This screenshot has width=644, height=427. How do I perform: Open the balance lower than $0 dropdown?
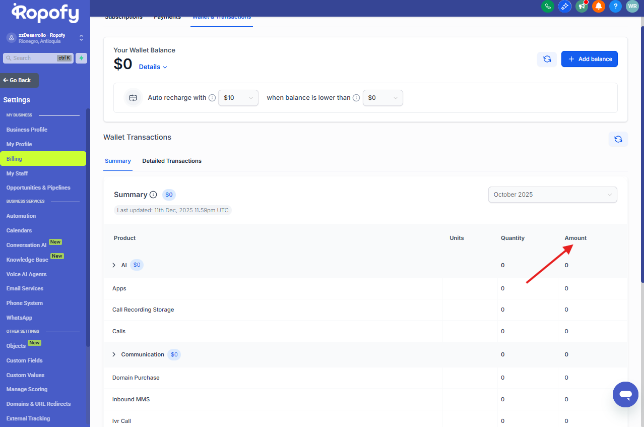(x=382, y=98)
